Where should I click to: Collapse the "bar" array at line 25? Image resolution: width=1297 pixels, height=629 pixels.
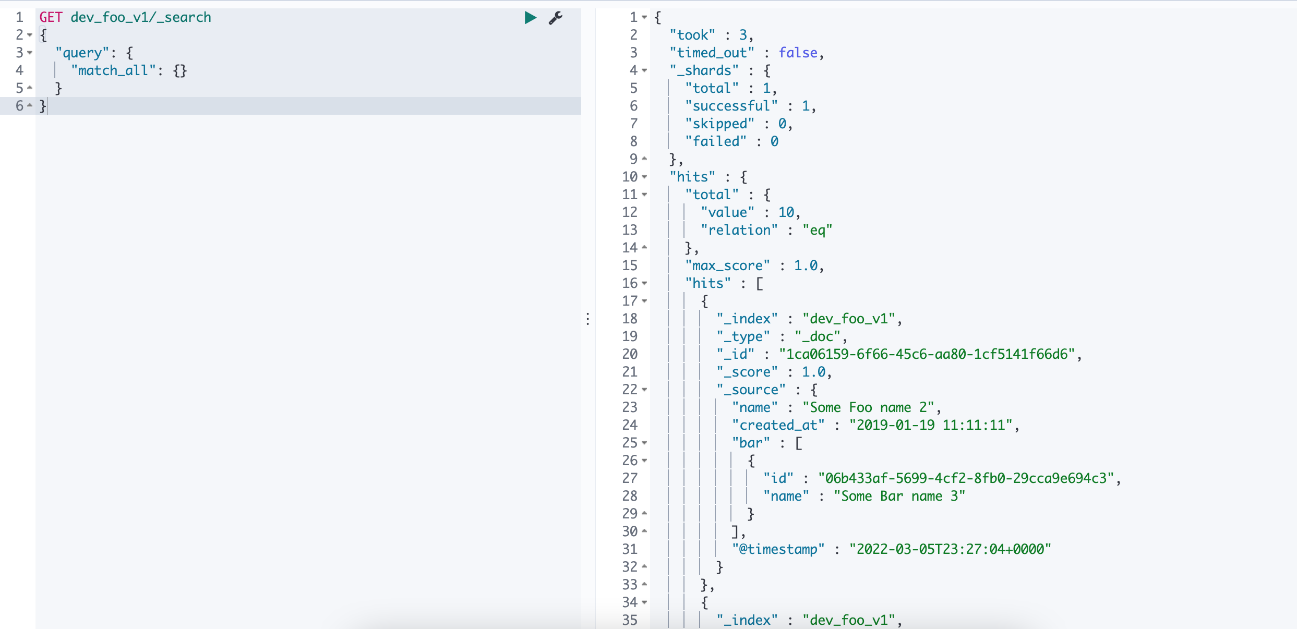(644, 443)
